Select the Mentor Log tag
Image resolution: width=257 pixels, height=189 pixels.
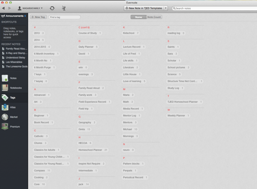pos(132,115)
